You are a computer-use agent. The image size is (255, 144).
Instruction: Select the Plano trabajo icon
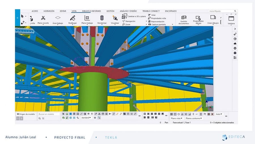pyautogui.click(x=87, y=18)
